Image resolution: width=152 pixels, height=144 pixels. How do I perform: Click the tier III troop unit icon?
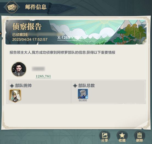pos(83,94)
